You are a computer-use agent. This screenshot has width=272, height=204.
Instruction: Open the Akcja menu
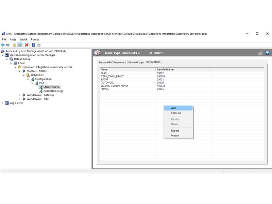pos(13,39)
